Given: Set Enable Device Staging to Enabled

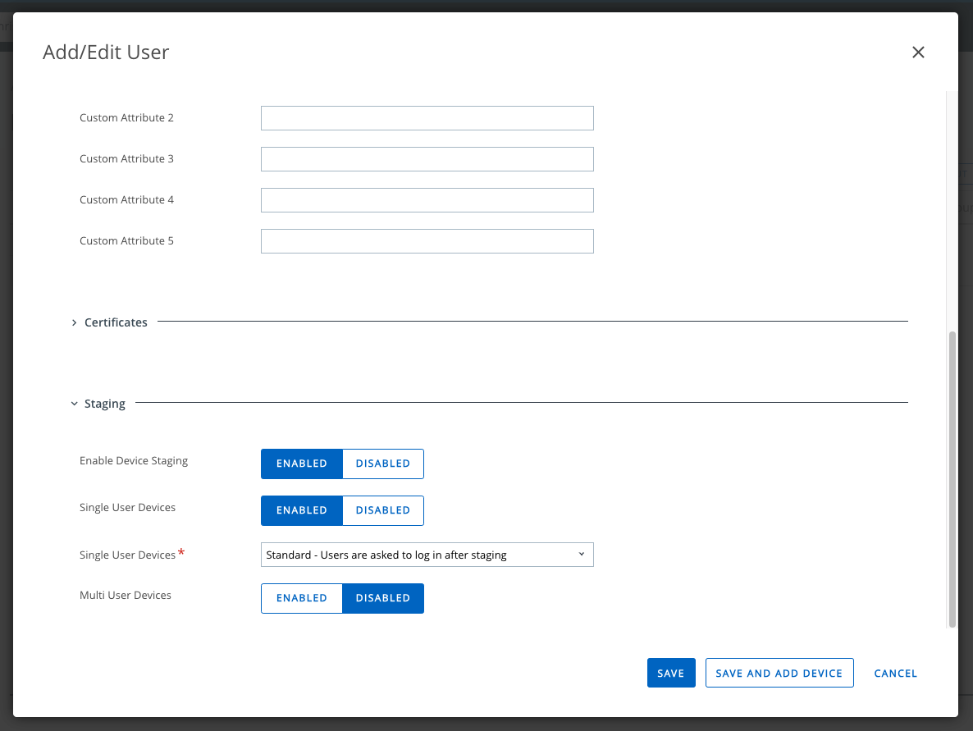Looking at the screenshot, I should coord(301,464).
